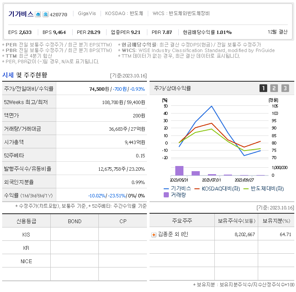Viewport: 296px width, 292px height.
Task: Expand the 김종준 외 8인 shareholder row
Action: (x=154, y=235)
